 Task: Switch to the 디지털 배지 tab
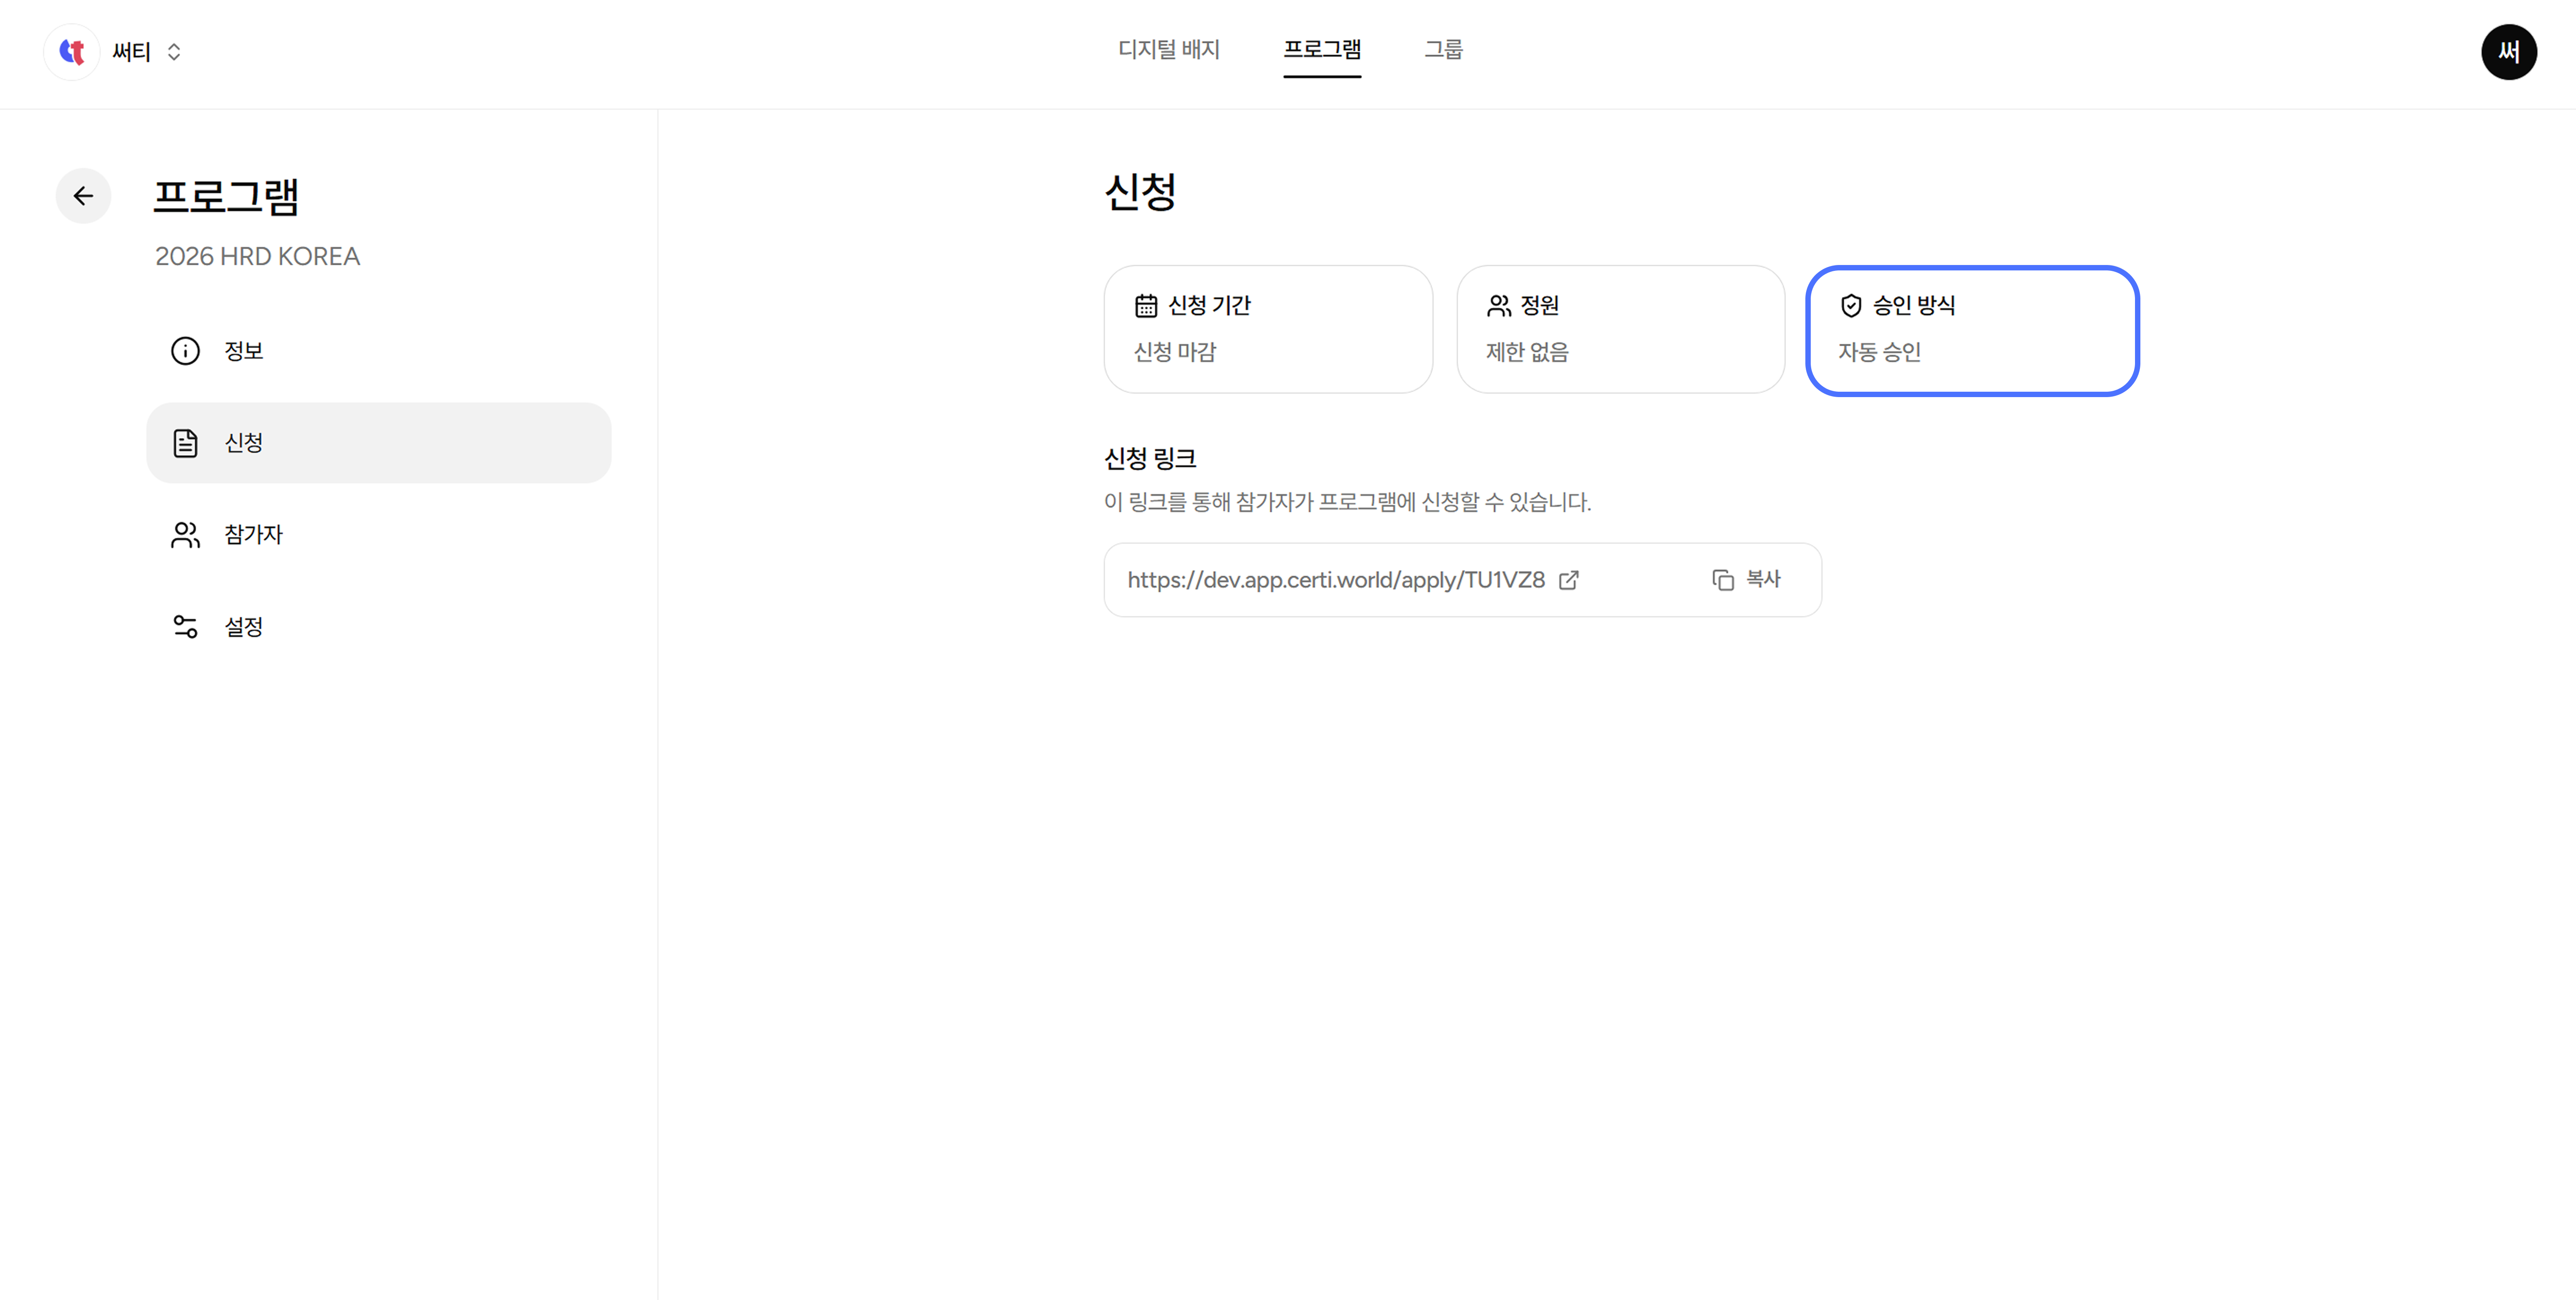point(1169,49)
